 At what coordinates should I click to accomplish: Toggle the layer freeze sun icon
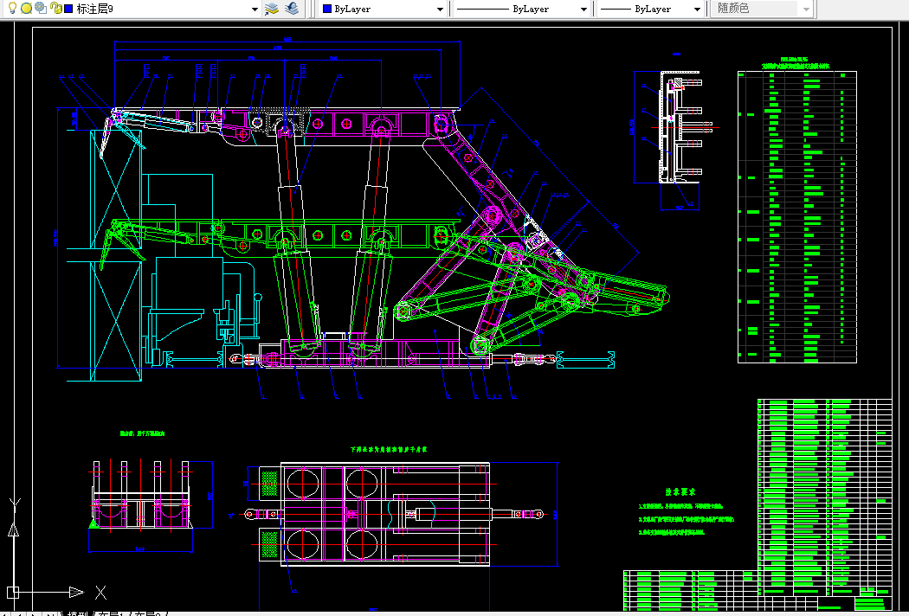(x=26, y=8)
